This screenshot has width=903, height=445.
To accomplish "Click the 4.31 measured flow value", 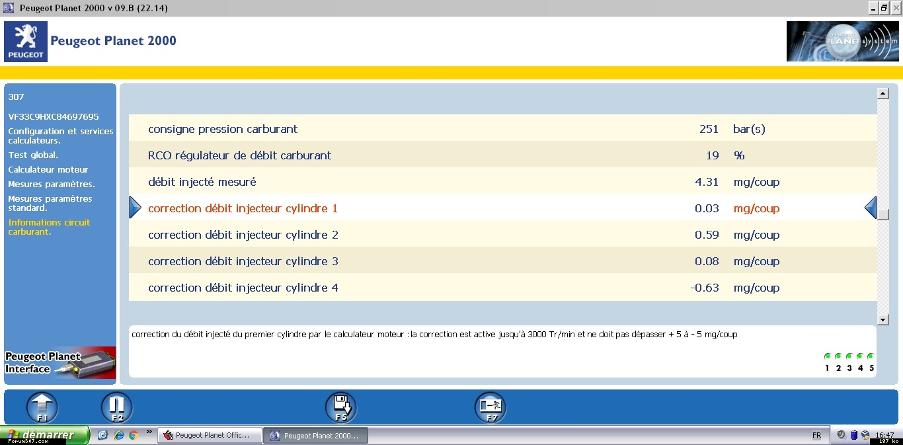I will [707, 182].
